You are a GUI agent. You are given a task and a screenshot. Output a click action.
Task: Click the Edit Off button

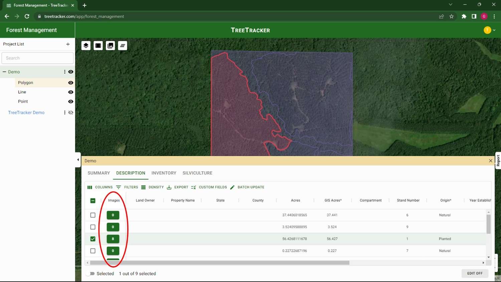pyautogui.click(x=475, y=273)
